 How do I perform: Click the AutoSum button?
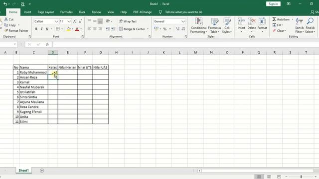[281, 19]
